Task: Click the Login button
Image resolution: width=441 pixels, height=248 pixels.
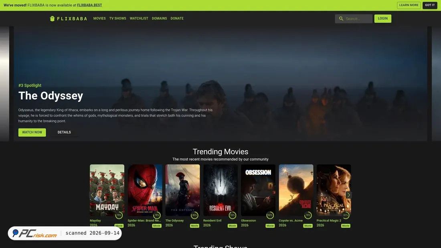Action: pos(382,18)
